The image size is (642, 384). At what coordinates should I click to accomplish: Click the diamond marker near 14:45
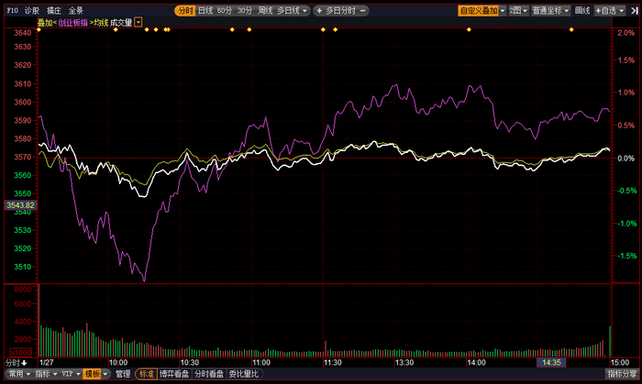point(571,29)
